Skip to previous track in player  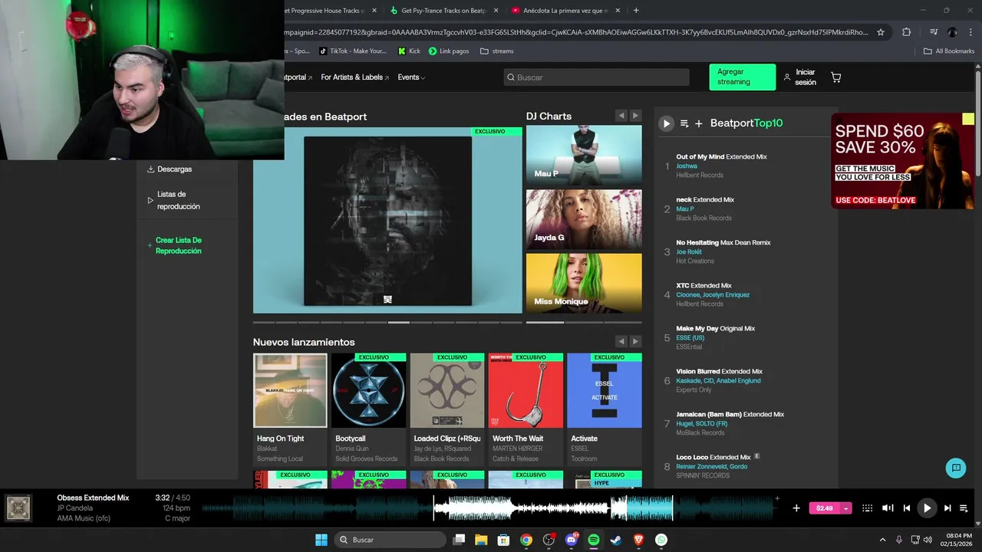tap(907, 508)
